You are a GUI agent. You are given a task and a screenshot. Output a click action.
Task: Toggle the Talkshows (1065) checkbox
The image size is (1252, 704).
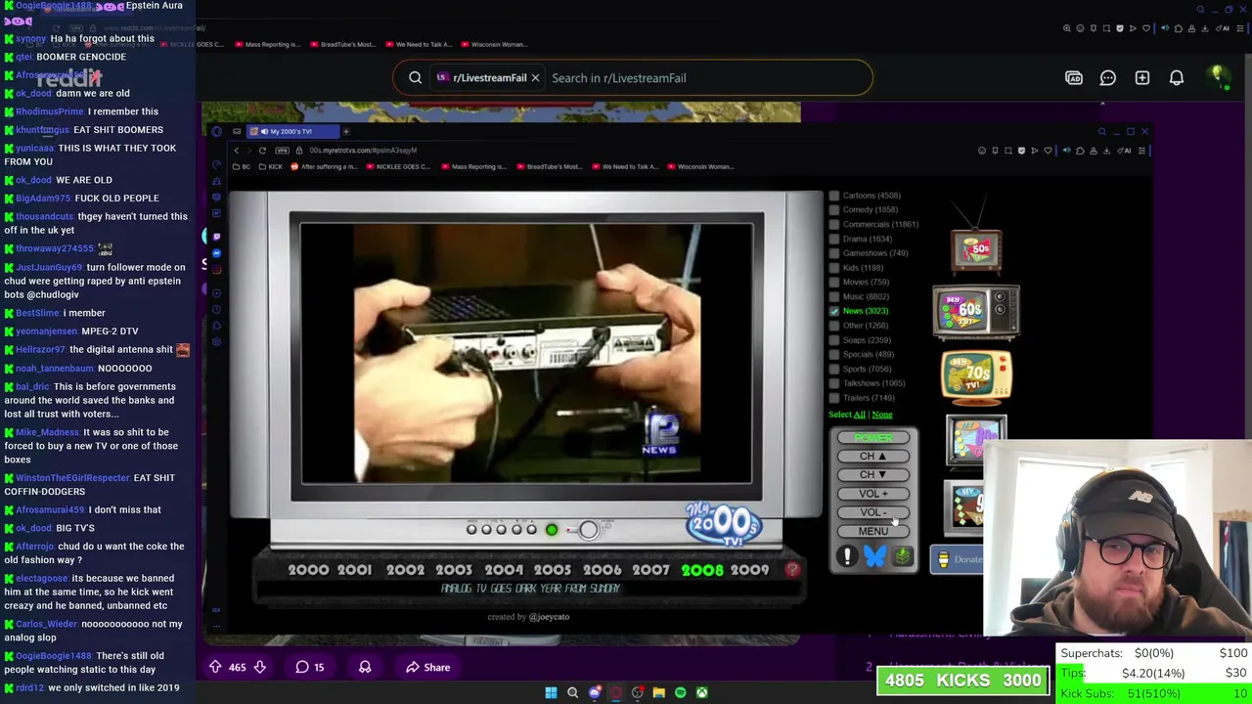point(834,383)
